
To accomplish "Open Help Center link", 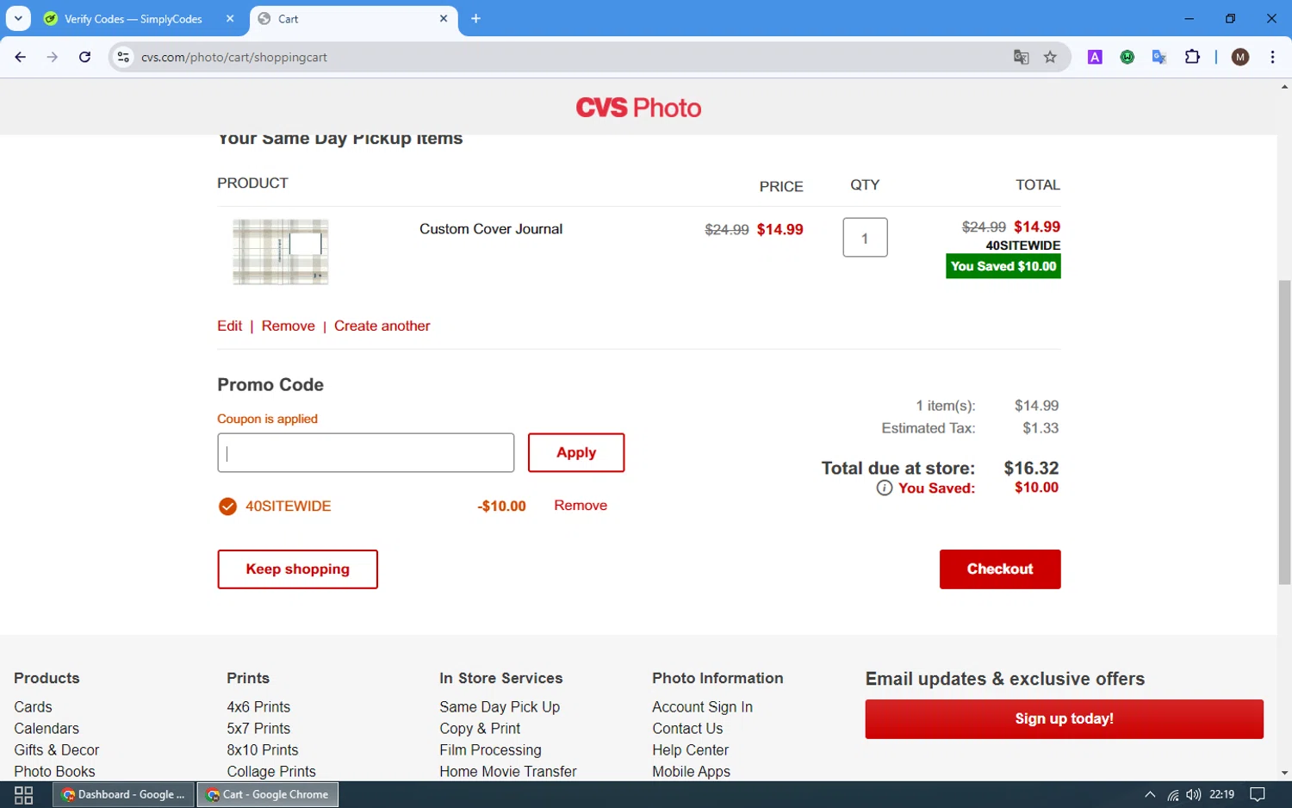I will (690, 749).
